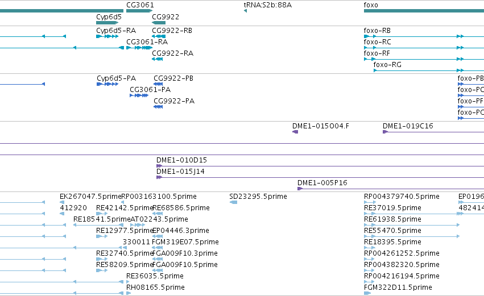This screenshot has width=484, height=296.
Task: Select EST FGA009F10.5prime
Action: click(185, 265)
